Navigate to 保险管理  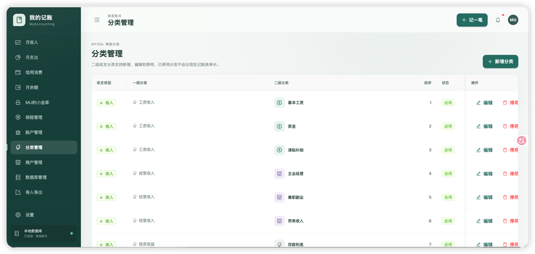click(x=43, y=118)
